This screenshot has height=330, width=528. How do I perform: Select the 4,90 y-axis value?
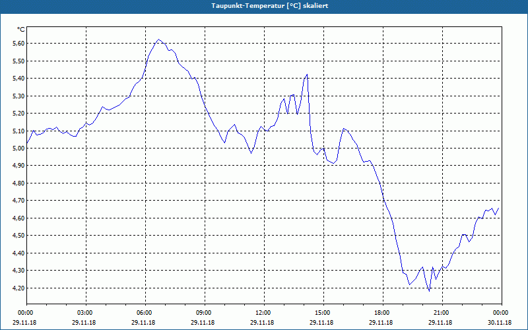[19, 166]
